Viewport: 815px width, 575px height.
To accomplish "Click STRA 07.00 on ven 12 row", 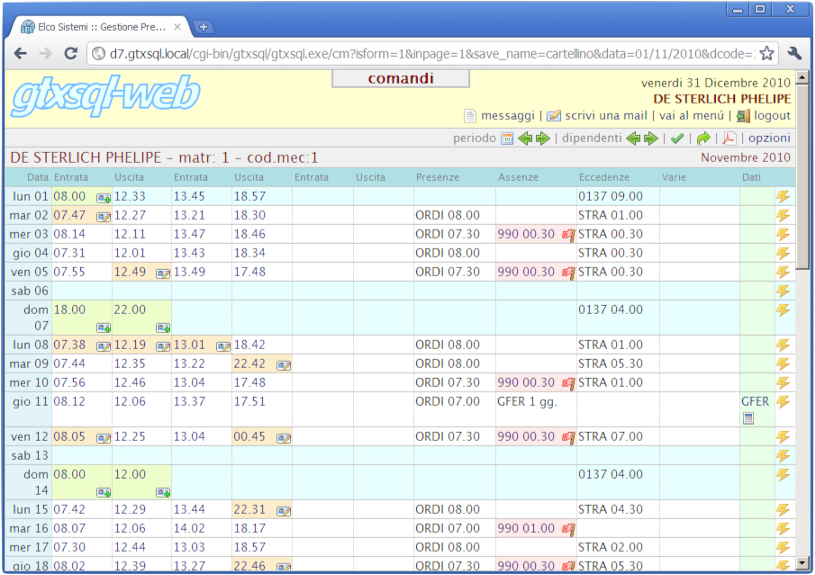I will click(x=611, y=436).
